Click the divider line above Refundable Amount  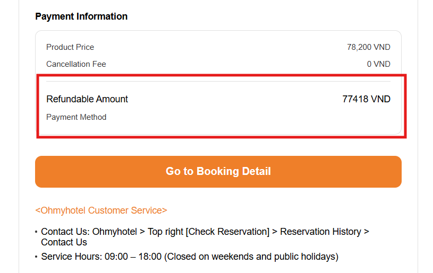218,81
